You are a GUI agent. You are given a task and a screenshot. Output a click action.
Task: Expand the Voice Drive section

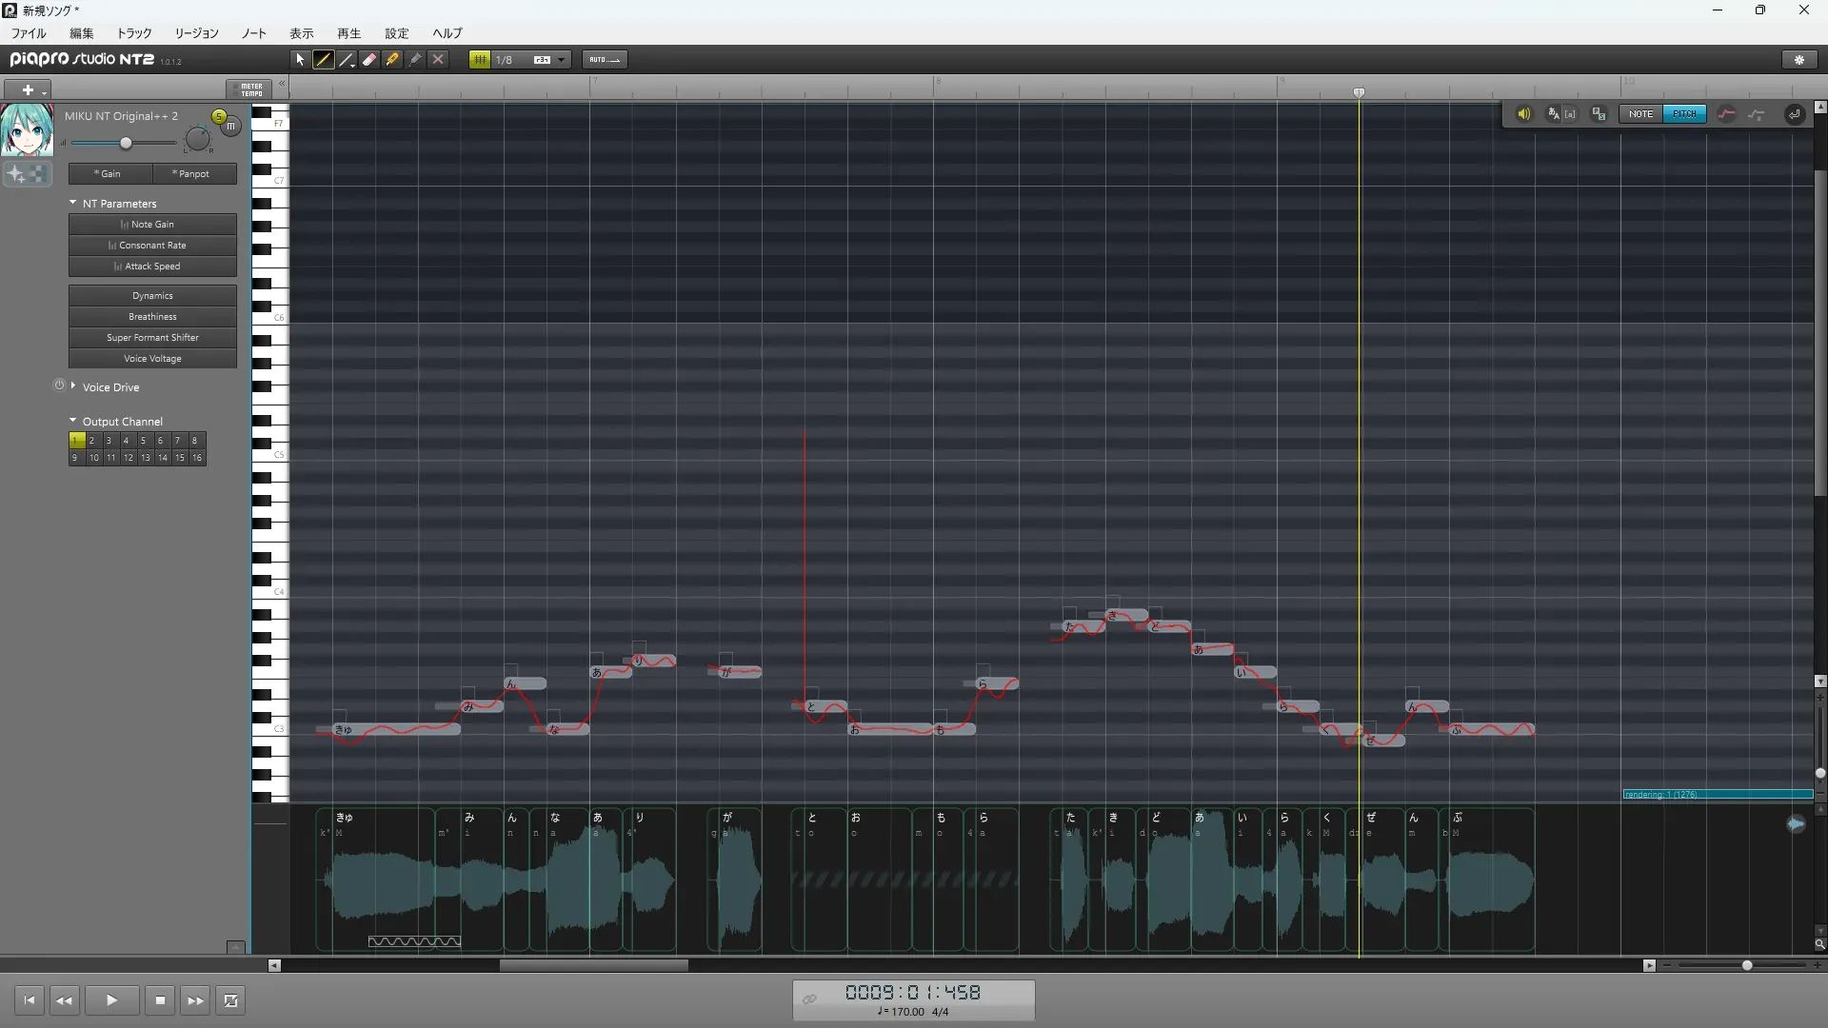pyautogui.click(x=73, y=386)
